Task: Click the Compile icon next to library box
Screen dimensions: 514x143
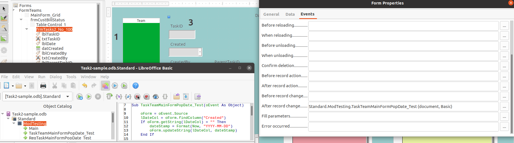Action: click(x=79, y=97)
